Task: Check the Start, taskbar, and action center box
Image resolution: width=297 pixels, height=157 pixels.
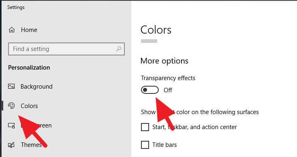Action: pos(145,127)
